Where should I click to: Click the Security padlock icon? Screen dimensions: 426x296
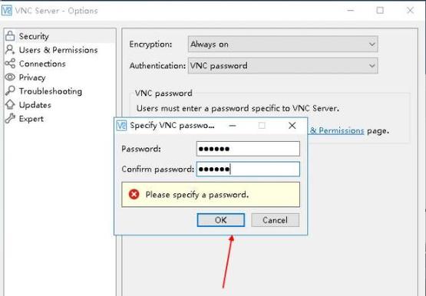tap(10, 36)
